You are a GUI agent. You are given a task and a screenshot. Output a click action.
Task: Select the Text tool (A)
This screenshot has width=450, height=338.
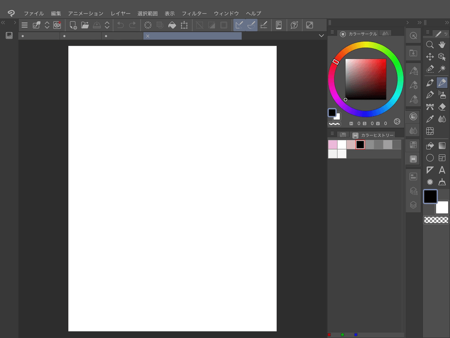[x=442, y=170]
